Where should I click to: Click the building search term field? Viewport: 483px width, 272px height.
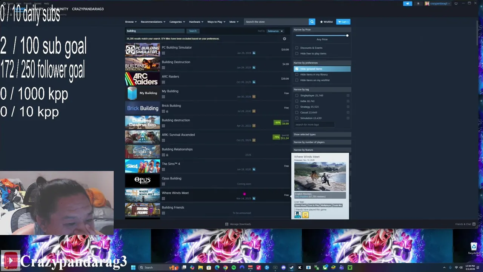(x=155, y=31)
